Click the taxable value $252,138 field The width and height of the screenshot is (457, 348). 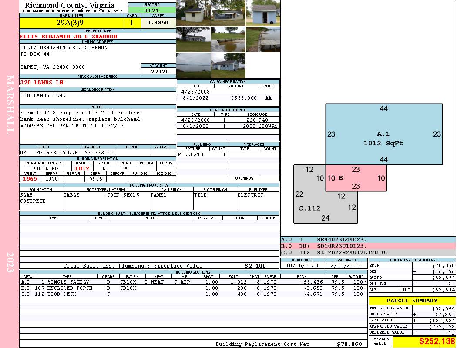pos(424,341)
